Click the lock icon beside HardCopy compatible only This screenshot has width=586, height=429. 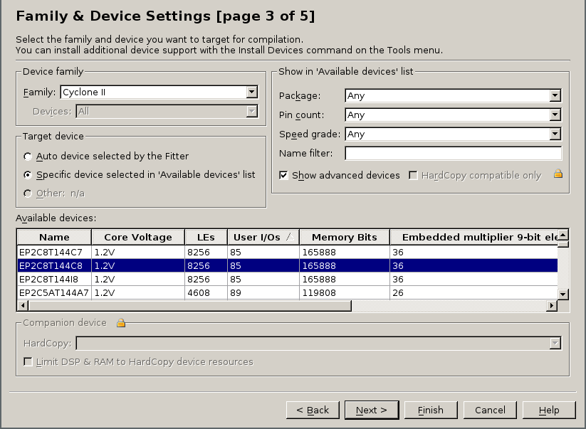558,174
